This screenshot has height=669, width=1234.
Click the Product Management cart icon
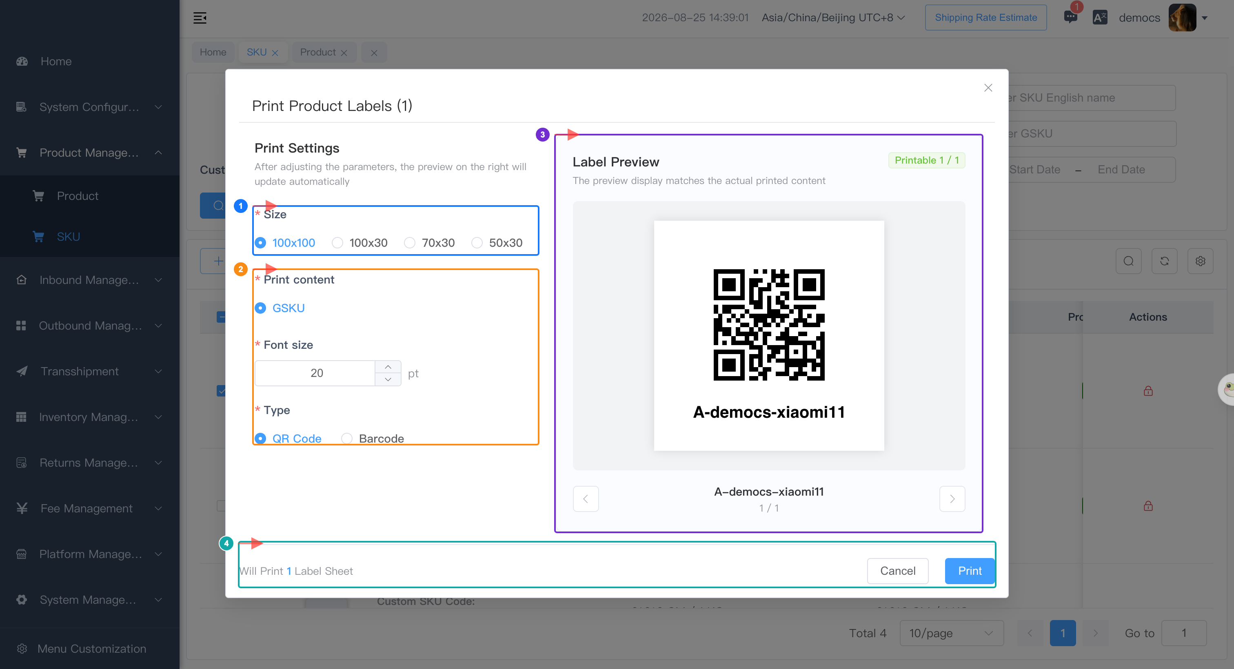tap(22, 153)
